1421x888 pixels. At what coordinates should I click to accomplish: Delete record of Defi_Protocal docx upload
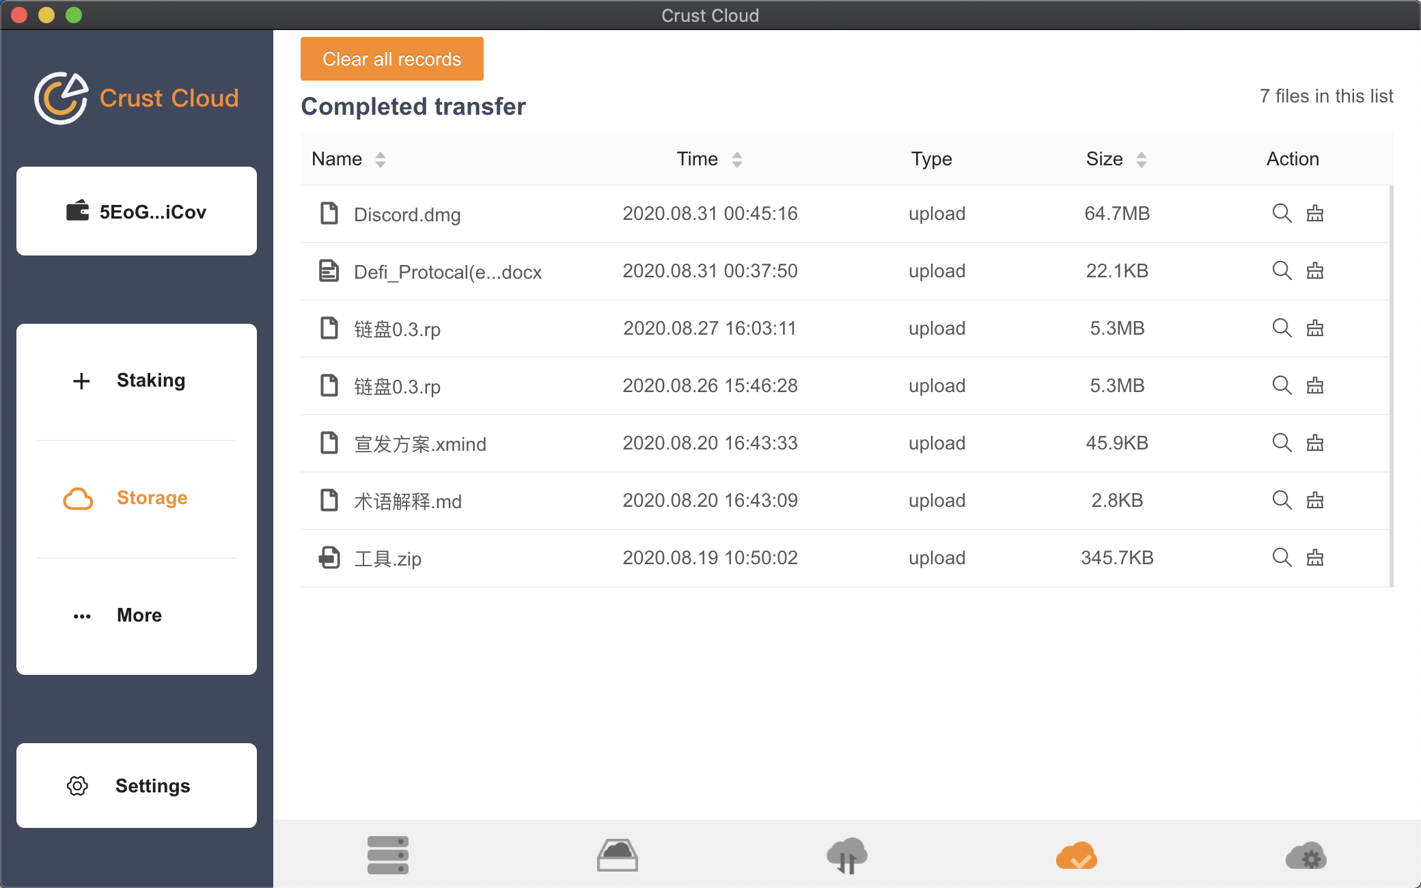[1315, 271]
